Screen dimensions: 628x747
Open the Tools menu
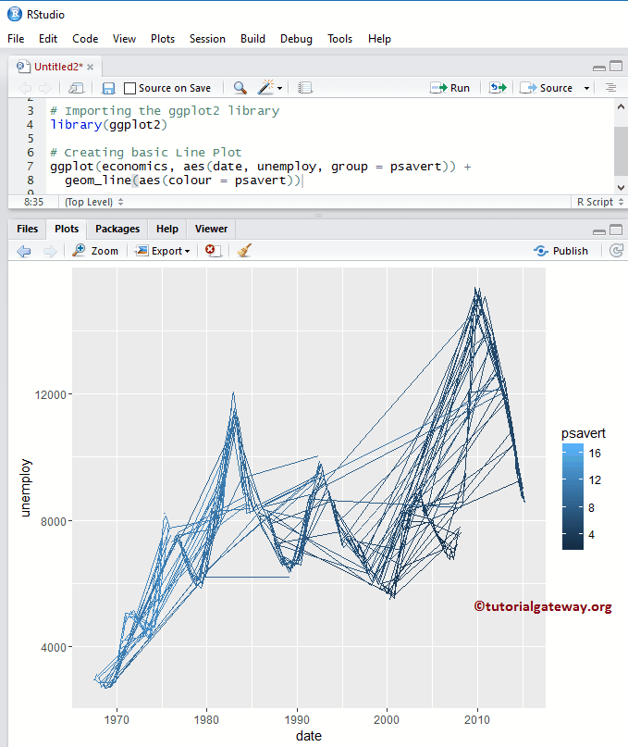[340, 39]
